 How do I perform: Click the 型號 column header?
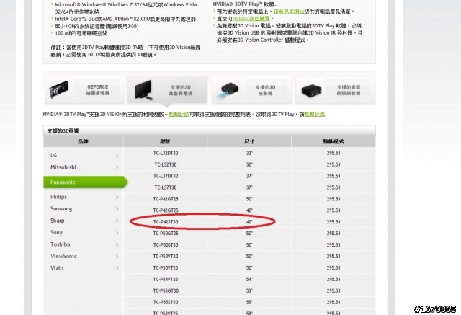coord(165,141)
